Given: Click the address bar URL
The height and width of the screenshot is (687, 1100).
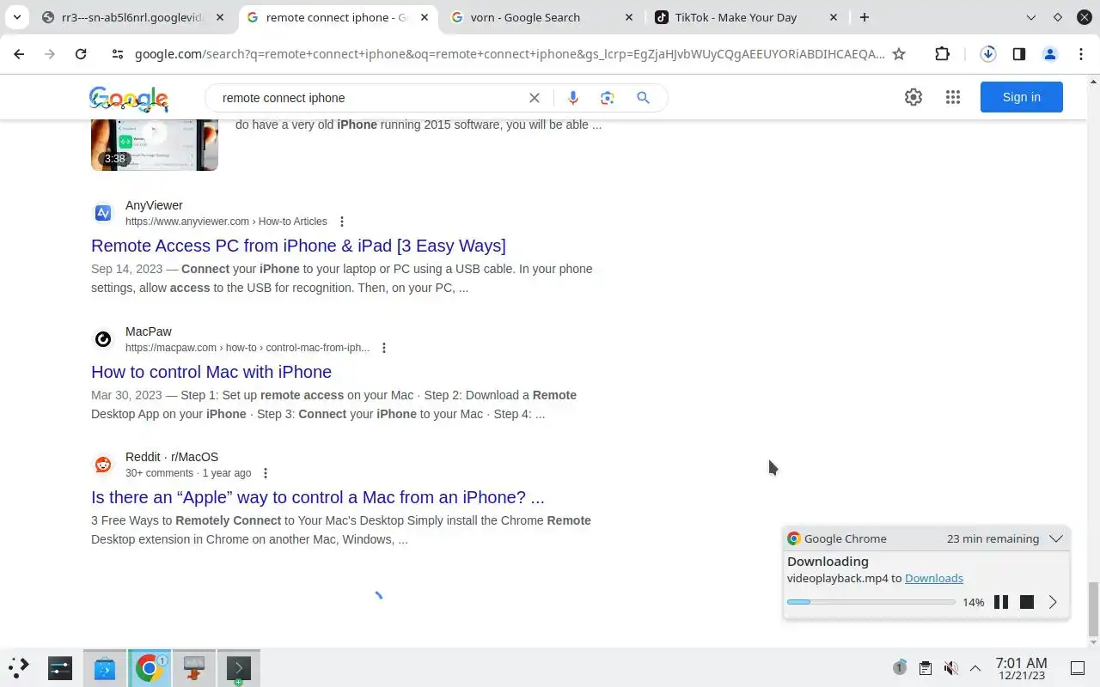Looking at the screenshot, I should coord(510,54).
